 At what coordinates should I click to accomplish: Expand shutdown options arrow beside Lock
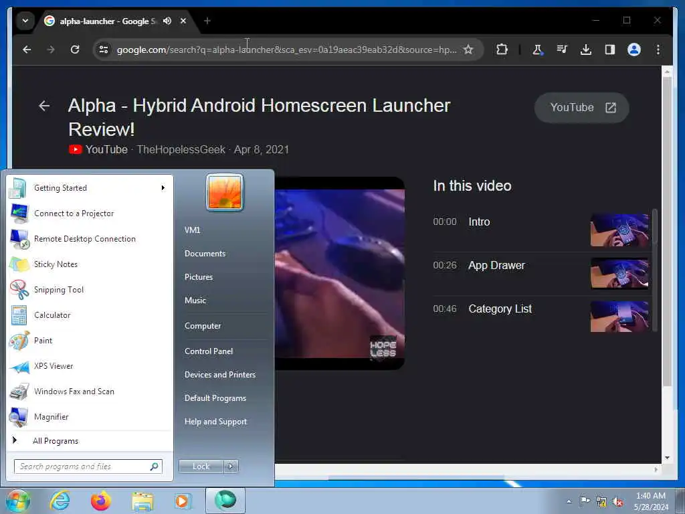(231, 466)
